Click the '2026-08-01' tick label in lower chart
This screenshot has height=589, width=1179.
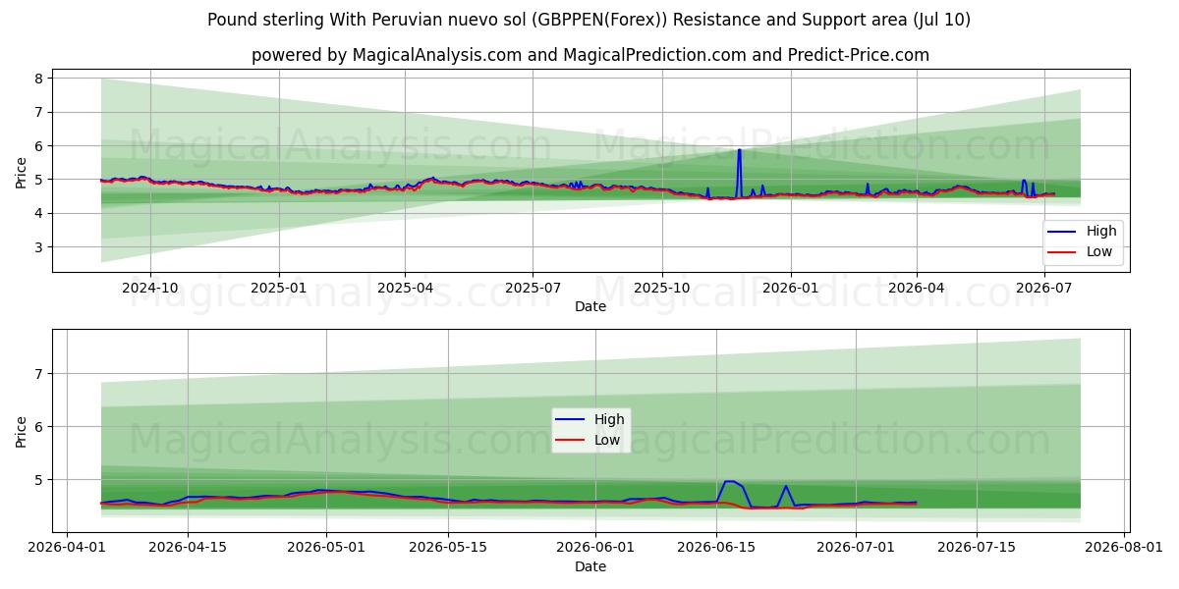click(1125, 547)
